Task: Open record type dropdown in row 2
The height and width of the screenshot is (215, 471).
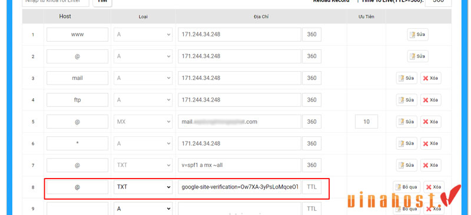Action: click(x=143, y=56)
